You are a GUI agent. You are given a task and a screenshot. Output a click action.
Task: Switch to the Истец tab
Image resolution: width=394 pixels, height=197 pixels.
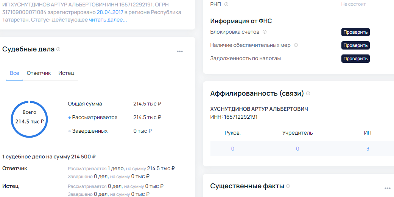pos(66,73)
